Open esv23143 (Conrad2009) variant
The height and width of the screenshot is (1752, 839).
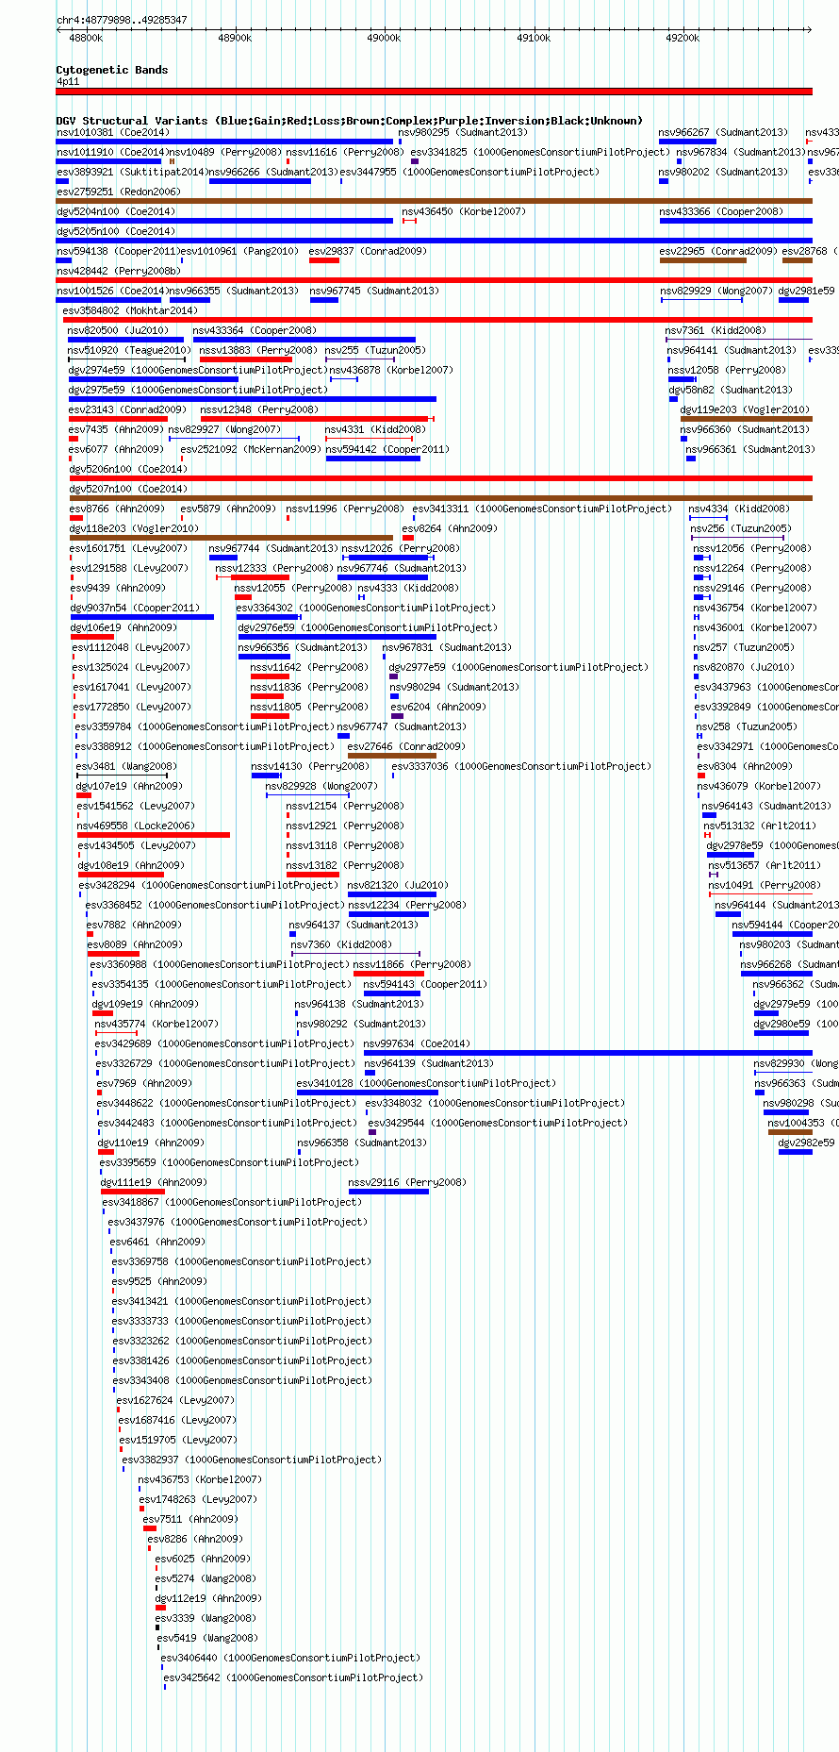pyautogui.click(x=127, y=409)
